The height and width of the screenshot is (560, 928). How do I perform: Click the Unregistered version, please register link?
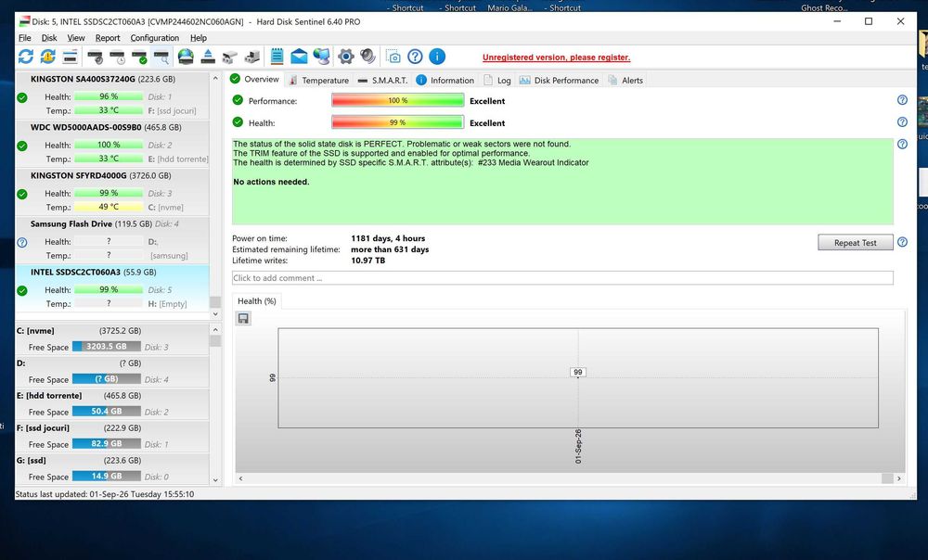pos(556,57)
